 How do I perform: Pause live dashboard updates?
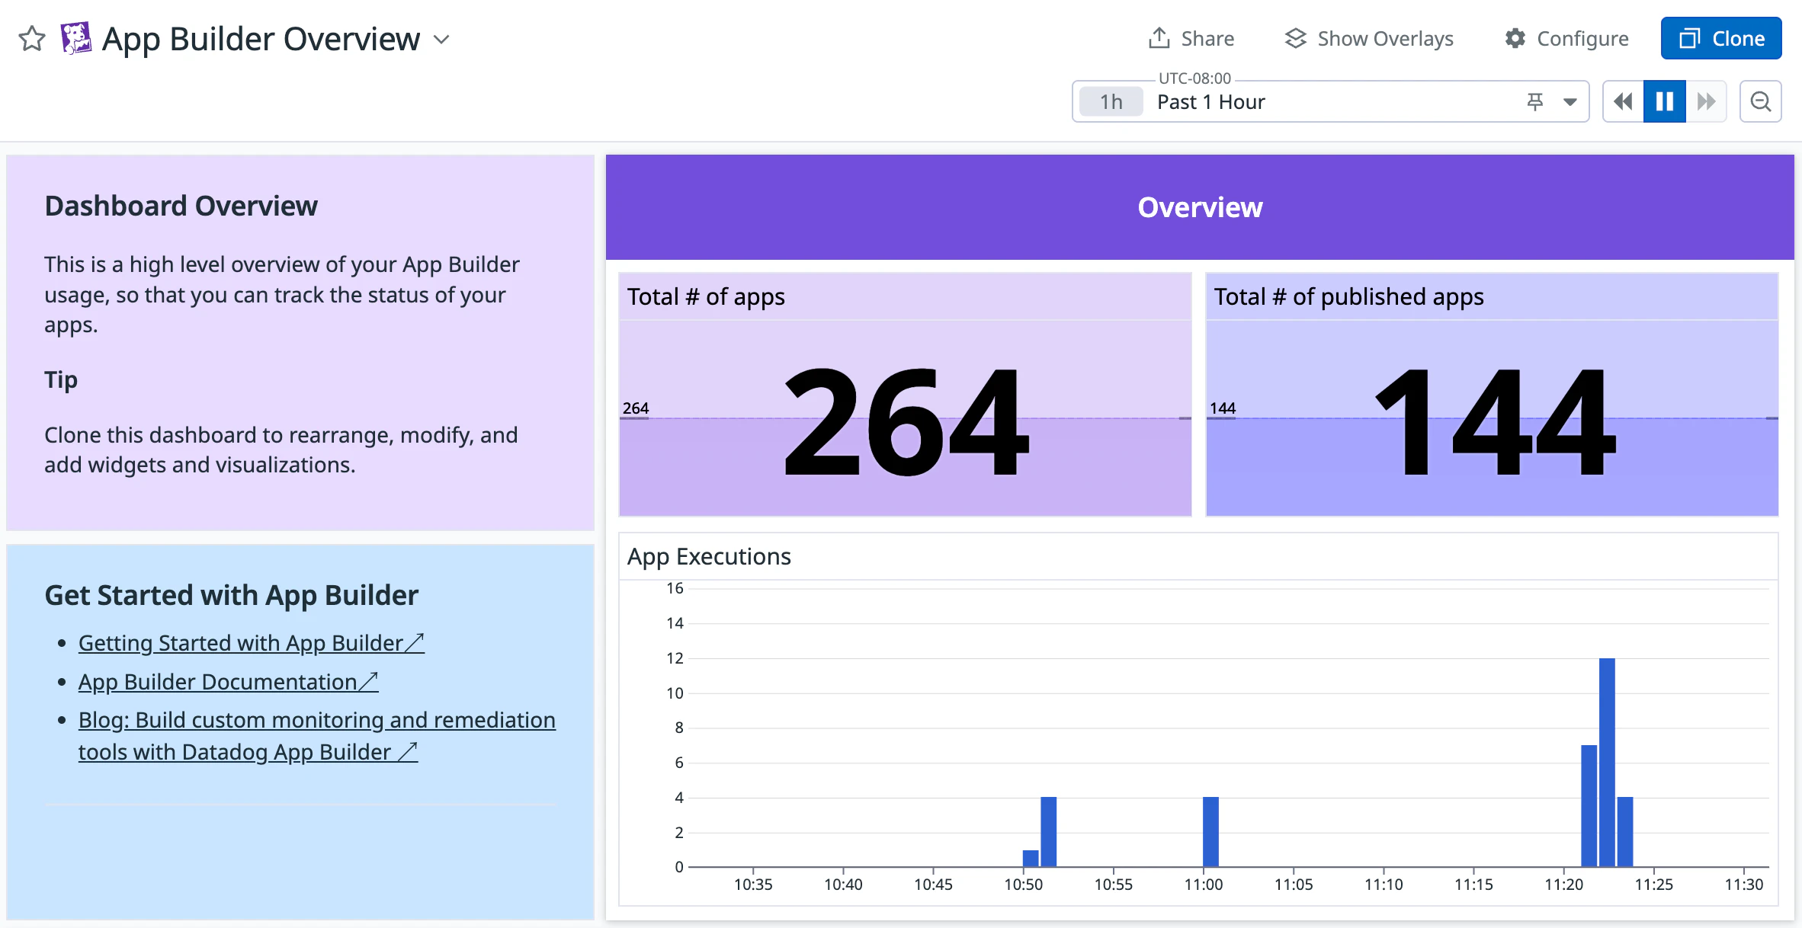click(1665, 101)
